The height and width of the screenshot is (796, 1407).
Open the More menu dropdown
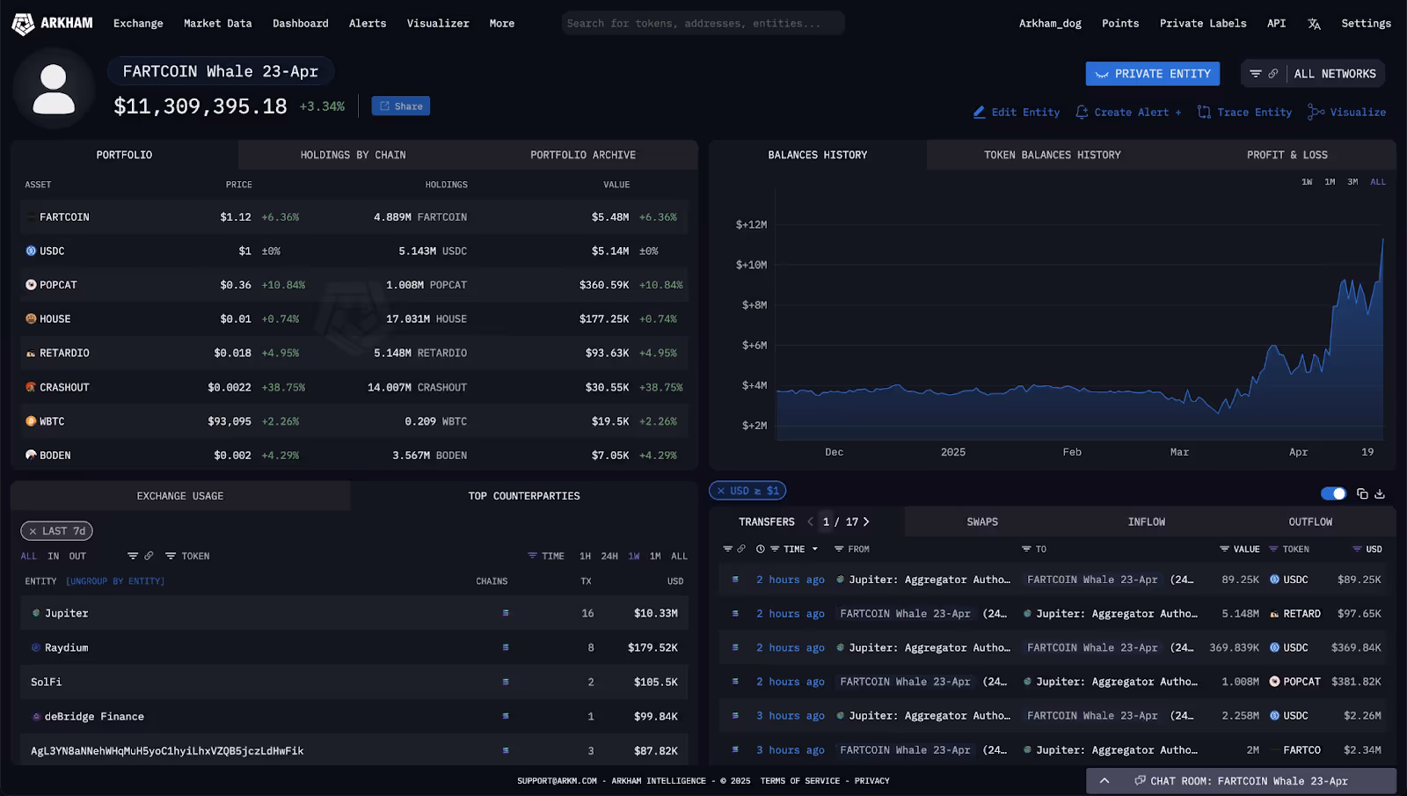click(x=502, y=24)
